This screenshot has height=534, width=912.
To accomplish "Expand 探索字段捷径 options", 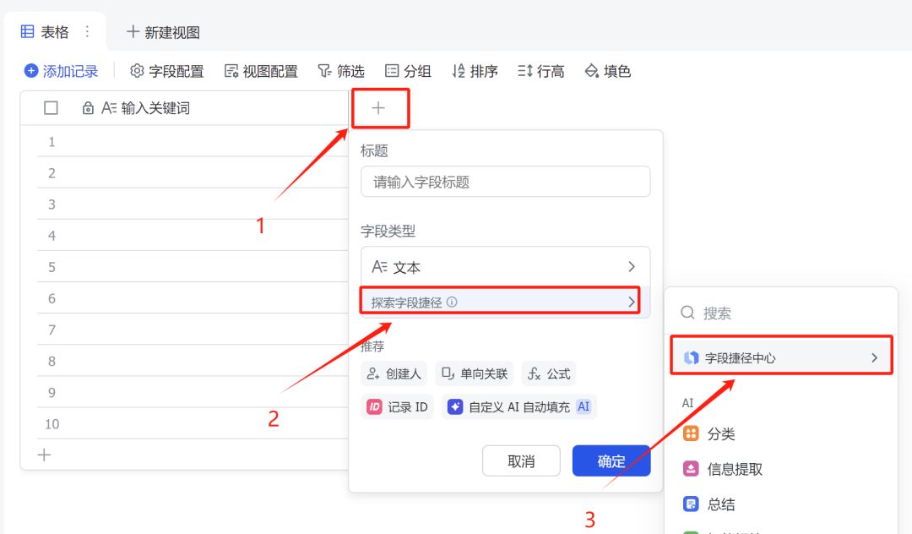I will [502, 301].
